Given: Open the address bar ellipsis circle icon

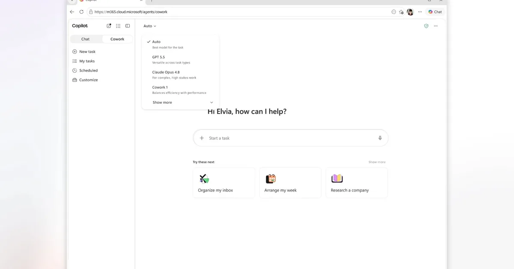Looking at the screenshot, I should pyautogui.click(x=394, y=12).
